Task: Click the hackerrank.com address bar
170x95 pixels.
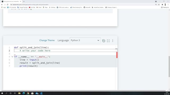Action: 82,5
